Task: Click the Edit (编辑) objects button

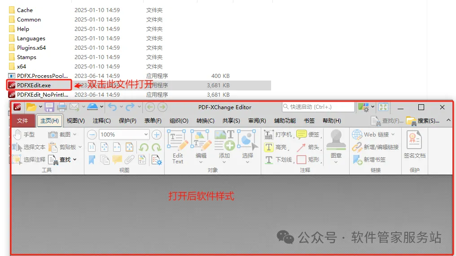Action: 201,147
